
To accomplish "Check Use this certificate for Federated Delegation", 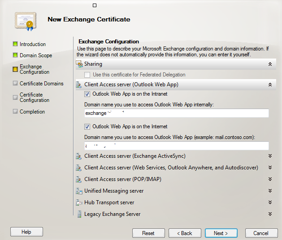I will pos(87,75).
